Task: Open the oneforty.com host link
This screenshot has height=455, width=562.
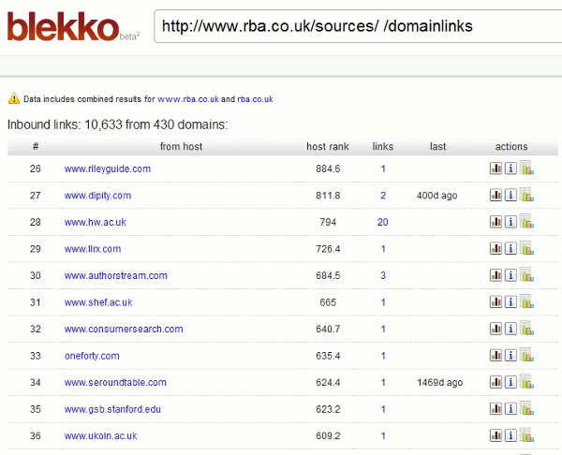Action: coord(92,356)
